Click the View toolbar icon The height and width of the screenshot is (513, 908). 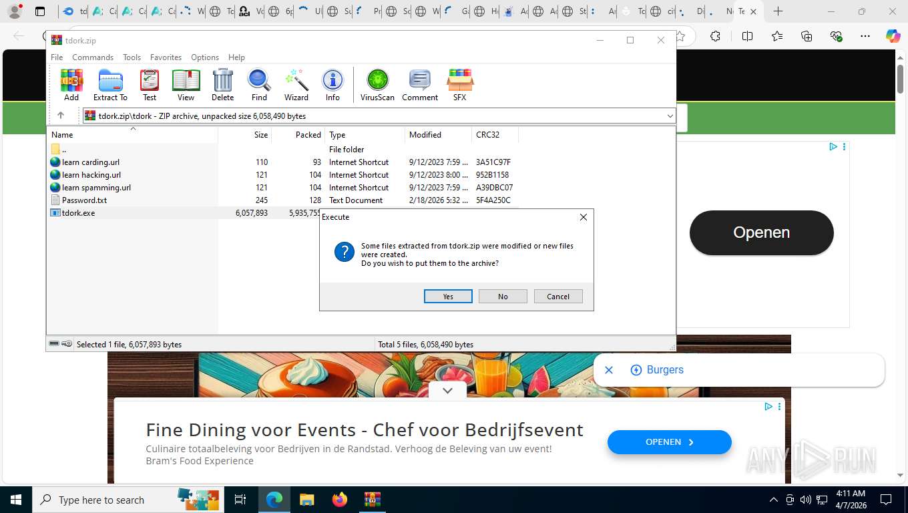(186, 85)
